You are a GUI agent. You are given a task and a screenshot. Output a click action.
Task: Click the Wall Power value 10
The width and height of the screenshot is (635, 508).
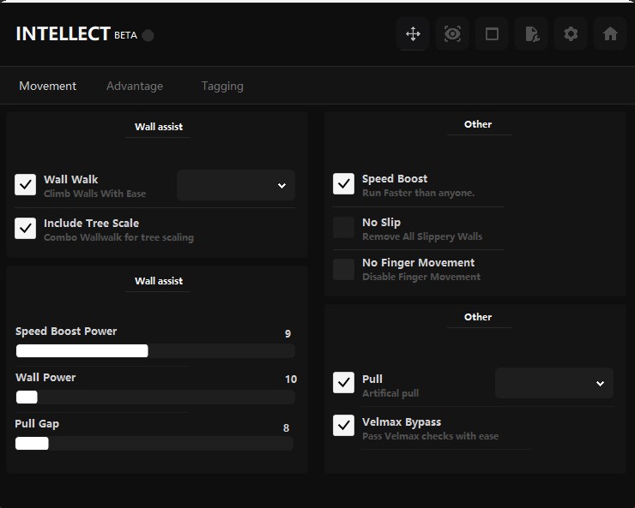(x=291, y=380)
